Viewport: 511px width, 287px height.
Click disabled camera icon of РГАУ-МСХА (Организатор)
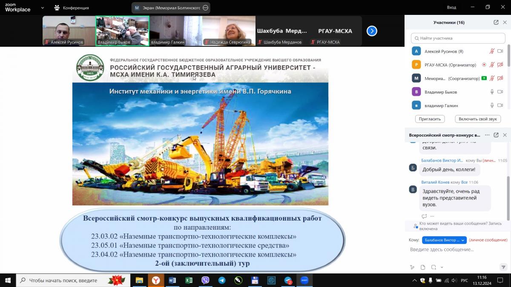[500, 65]
